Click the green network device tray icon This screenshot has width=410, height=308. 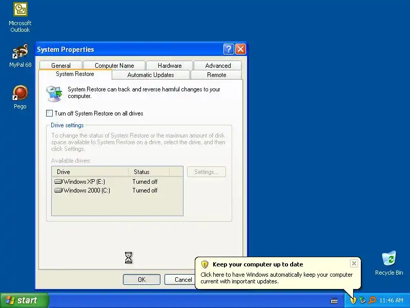[x=362, y=300]
